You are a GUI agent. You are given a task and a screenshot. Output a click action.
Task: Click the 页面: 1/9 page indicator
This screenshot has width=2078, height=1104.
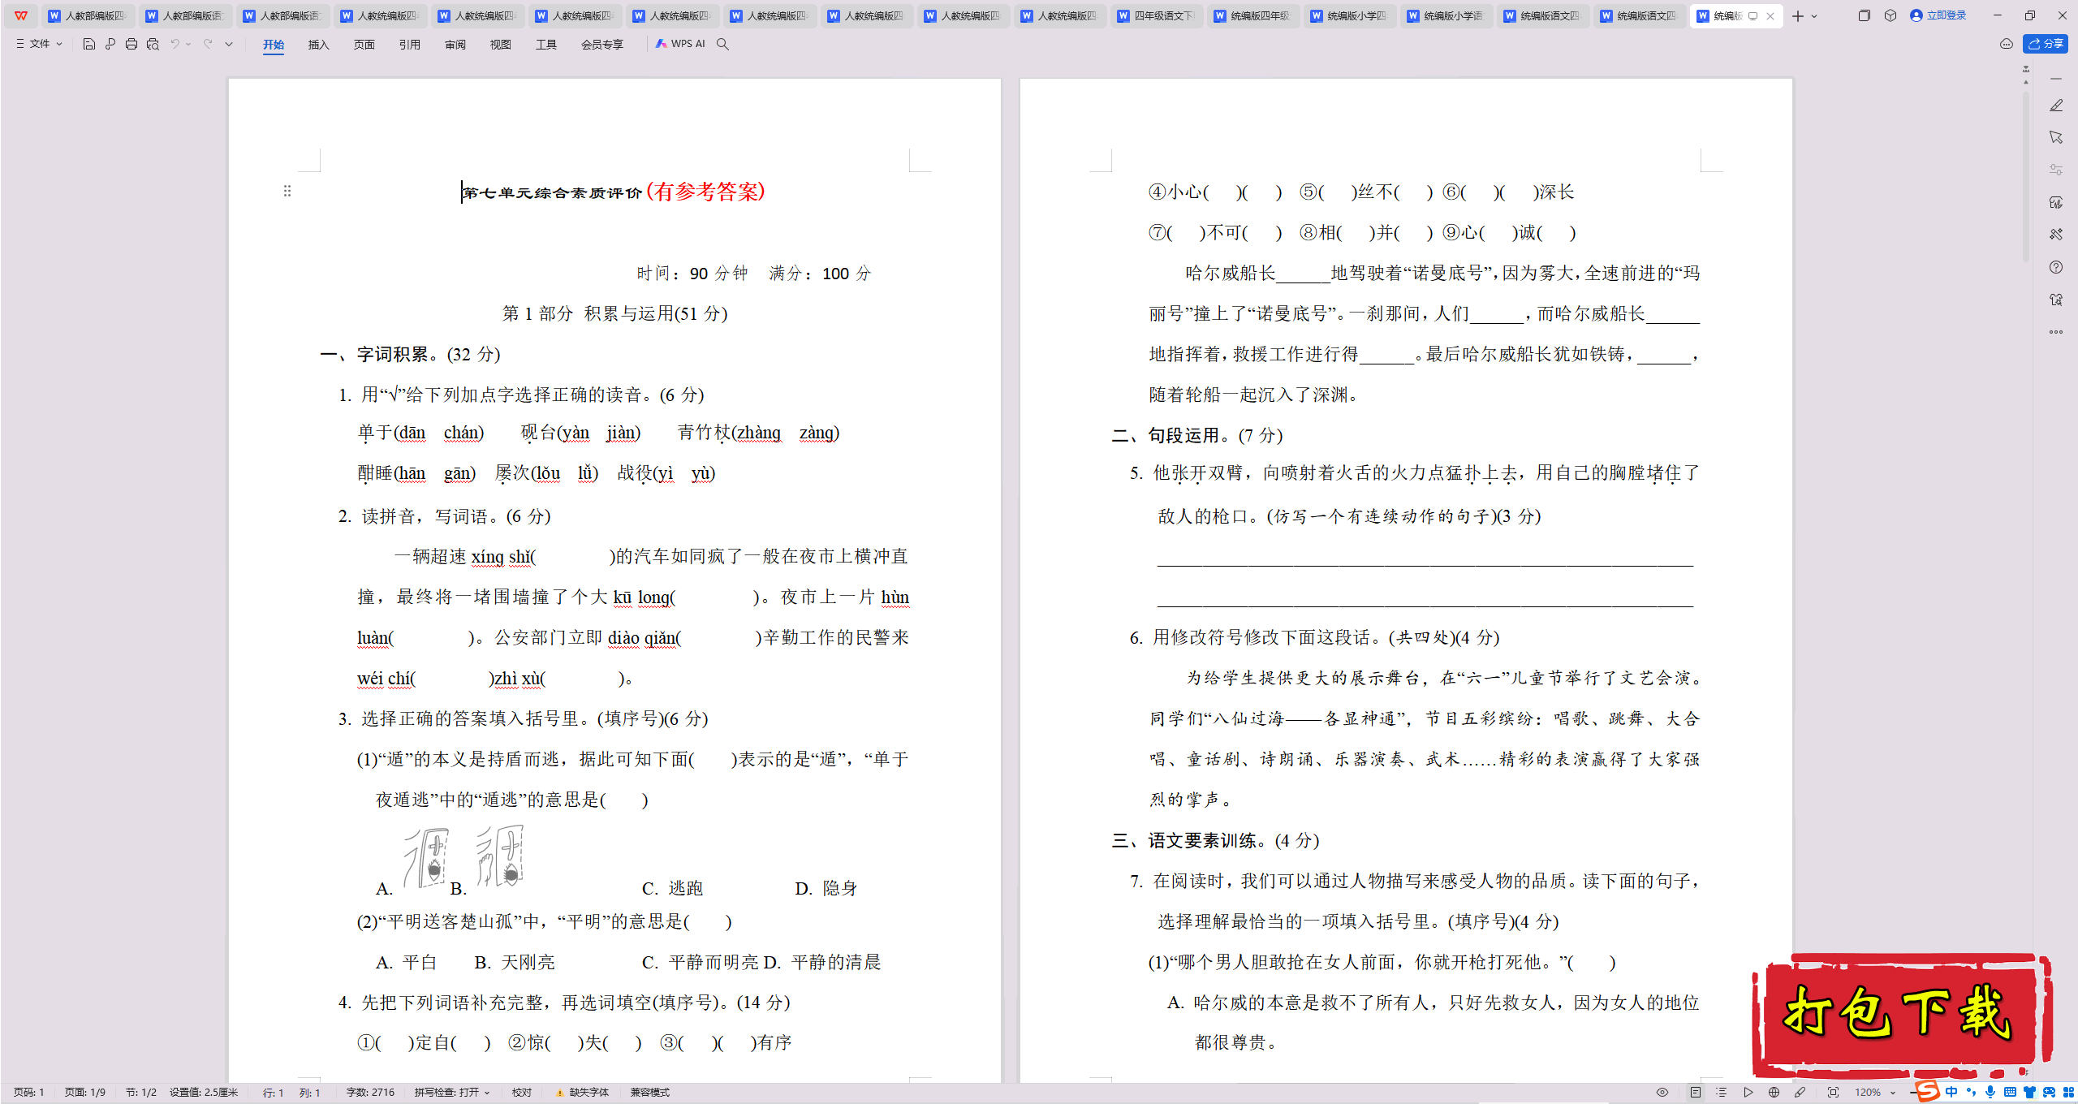(85, 1093)
